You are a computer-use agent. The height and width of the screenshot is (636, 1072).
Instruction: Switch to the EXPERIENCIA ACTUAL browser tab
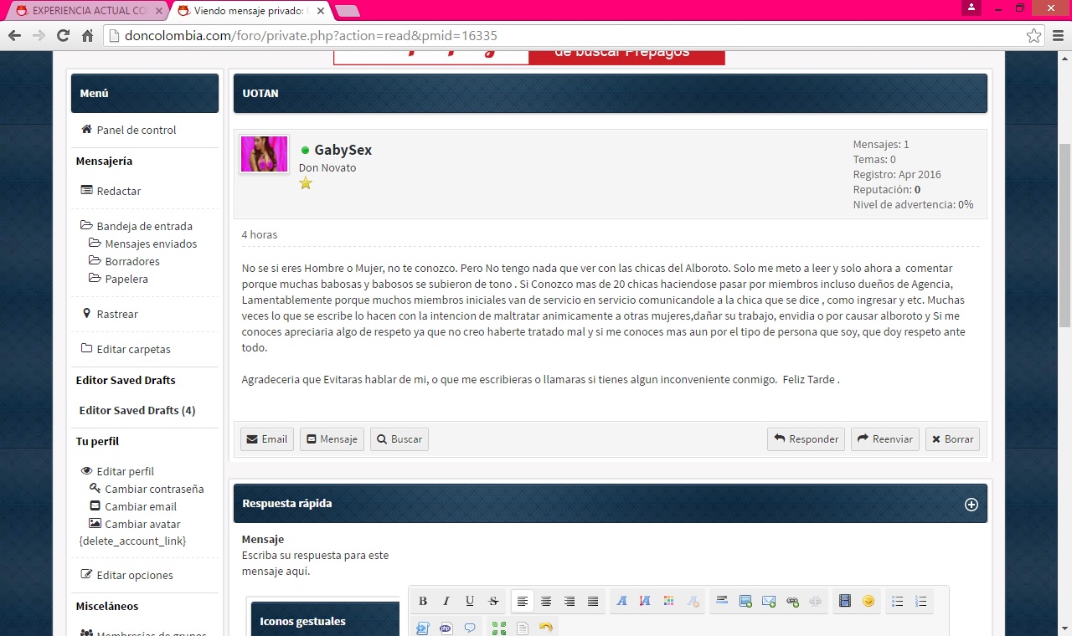pyautogui.click(x=84, y=11)
